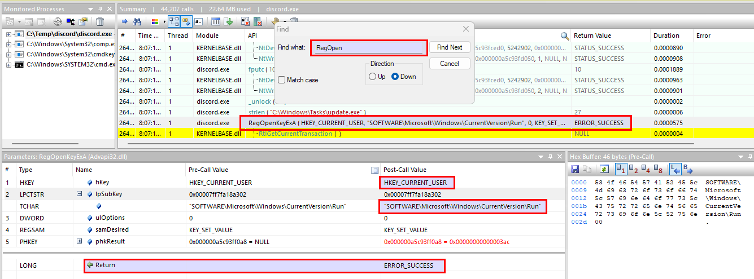Viewport: 754px width, 279px height.
Task: Select 1-byte grouping in Hex Buffer toolbar
Action: coord(621,169)
